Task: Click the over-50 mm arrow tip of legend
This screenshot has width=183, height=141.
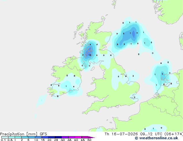Action: coord(91,137)
